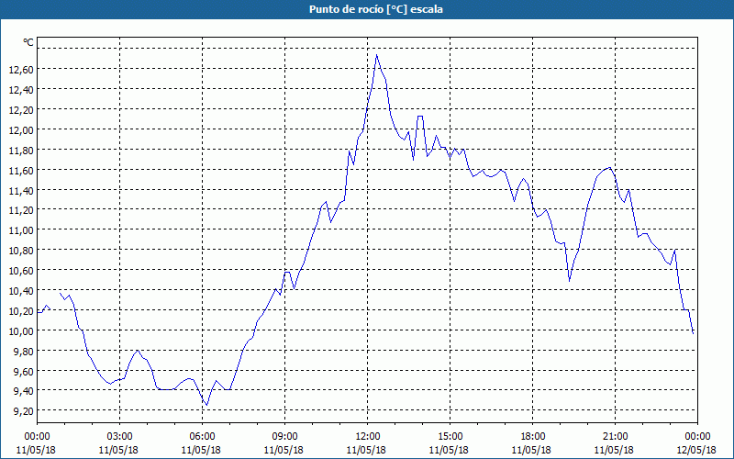Click the 09:00 time label

pos(284,436)
